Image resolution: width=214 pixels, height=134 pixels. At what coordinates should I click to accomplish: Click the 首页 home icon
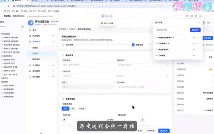coord(30,30)
